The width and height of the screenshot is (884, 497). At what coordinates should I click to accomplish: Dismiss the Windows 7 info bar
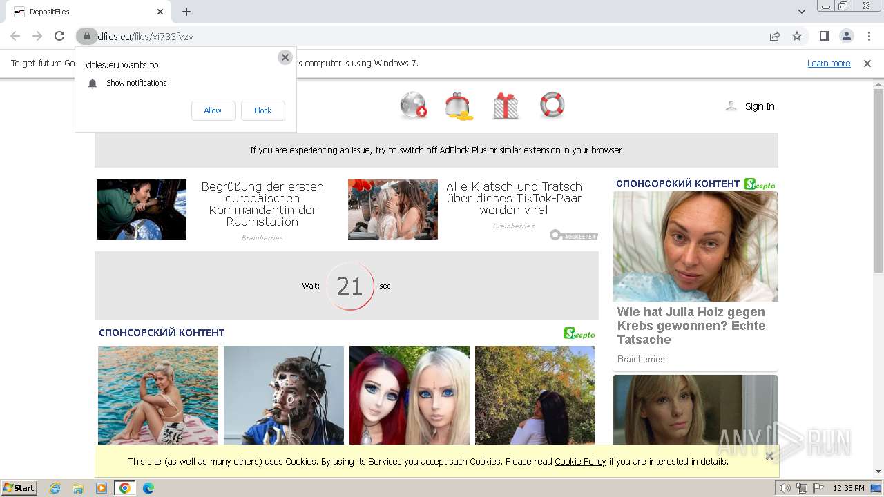tap(867, 64)
